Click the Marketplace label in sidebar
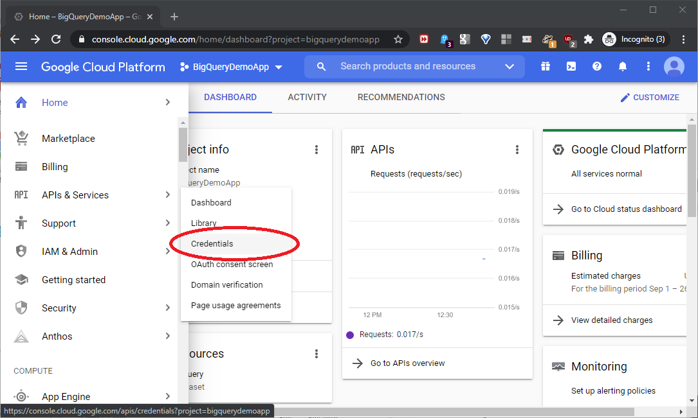The image size is (698, 418). tap(68, 139)
